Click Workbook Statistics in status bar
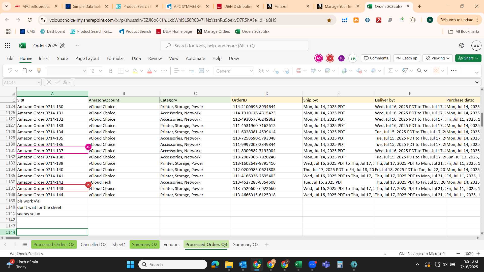Image resolution: width=484 pixels, height=272 pixels. pos(26,254)
